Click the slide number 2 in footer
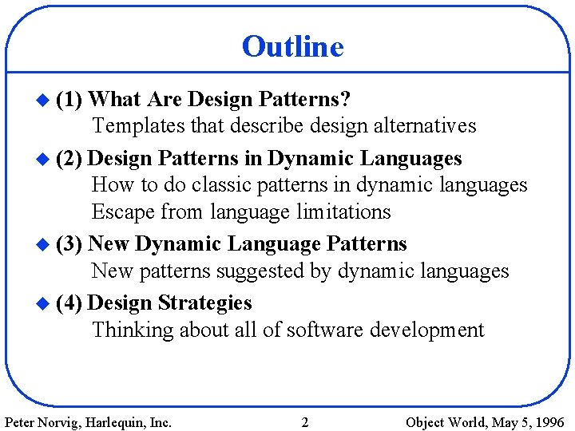The height and width of the screenshot is (431, 575). coord(305,422)
